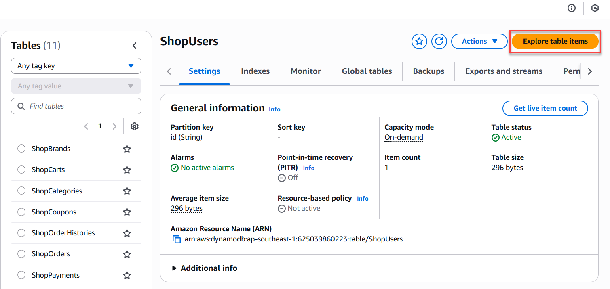
Task: Click the 296 bytes Average item size value
Action: (187, 209)
